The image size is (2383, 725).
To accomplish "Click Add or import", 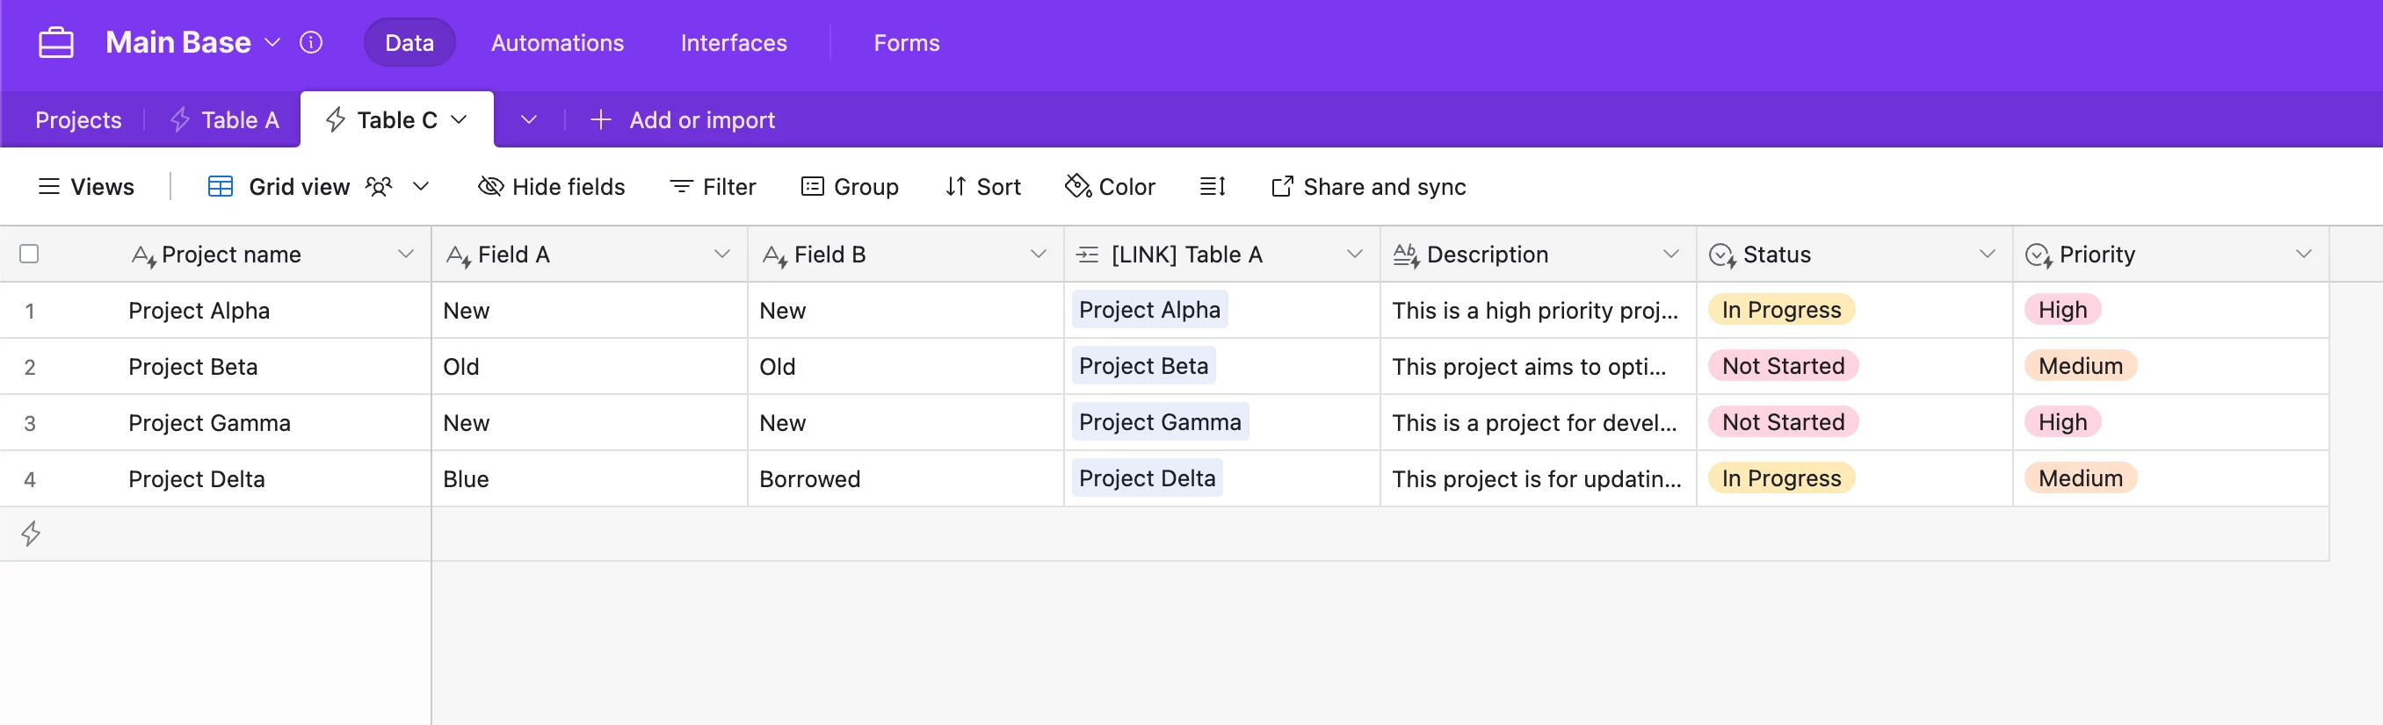I will pos(702,120).
